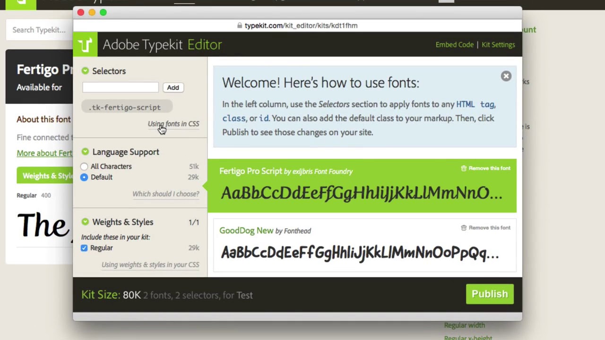
Task: Click the 1/1 weights count
Action: (x=194, y=222)
